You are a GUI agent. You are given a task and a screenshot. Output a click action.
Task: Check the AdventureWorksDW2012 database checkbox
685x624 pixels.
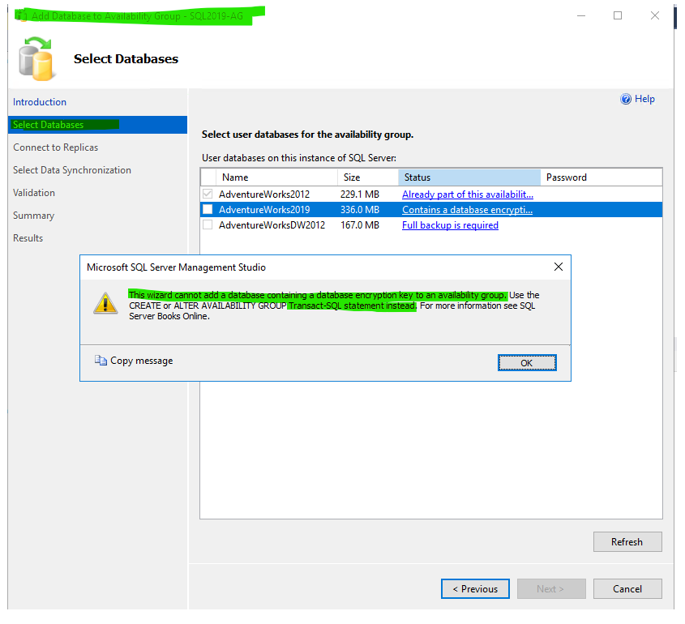coord(207,225)
